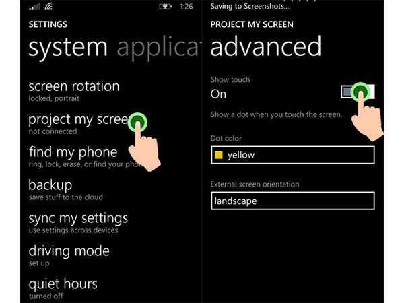Open External screen orientation landscape dropdown
The image size is (404, 303).
click(x=292, y=201)
